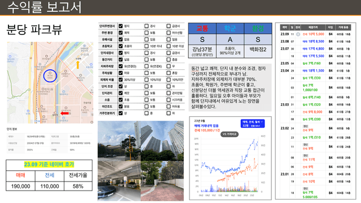The height and width of the screenshot is (203, 361).
Task: Click the 190,000 매매 price cell
Action: tap(20, 186)
